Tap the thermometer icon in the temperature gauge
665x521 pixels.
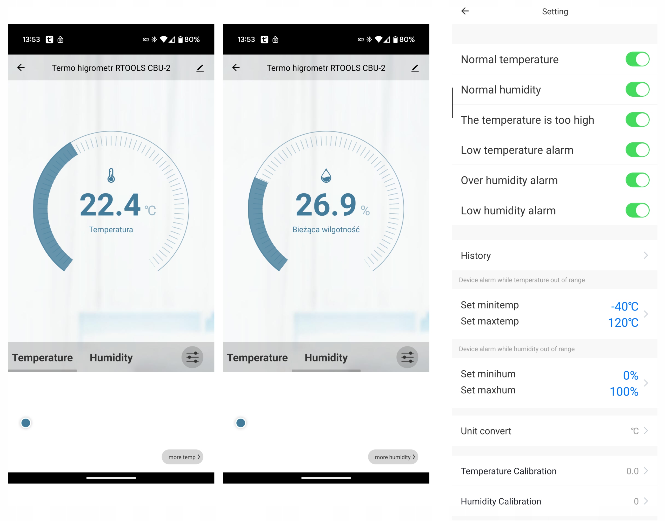(x=111, y=175)
